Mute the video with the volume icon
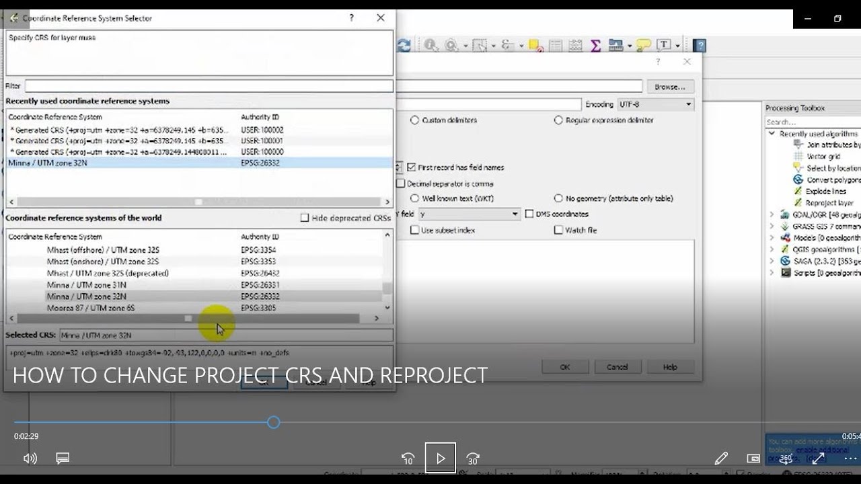Screen dimensions: 861x484 (30, 458)
